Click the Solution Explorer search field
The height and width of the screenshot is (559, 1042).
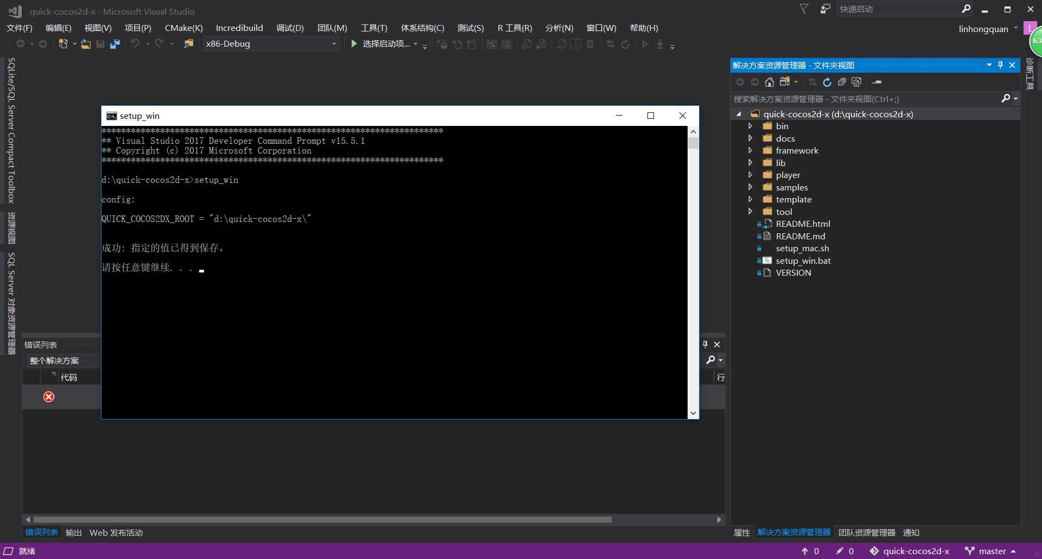(865, 99)
